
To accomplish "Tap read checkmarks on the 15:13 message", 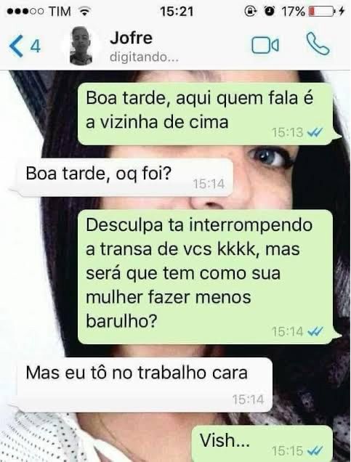I will pos(315,133).
